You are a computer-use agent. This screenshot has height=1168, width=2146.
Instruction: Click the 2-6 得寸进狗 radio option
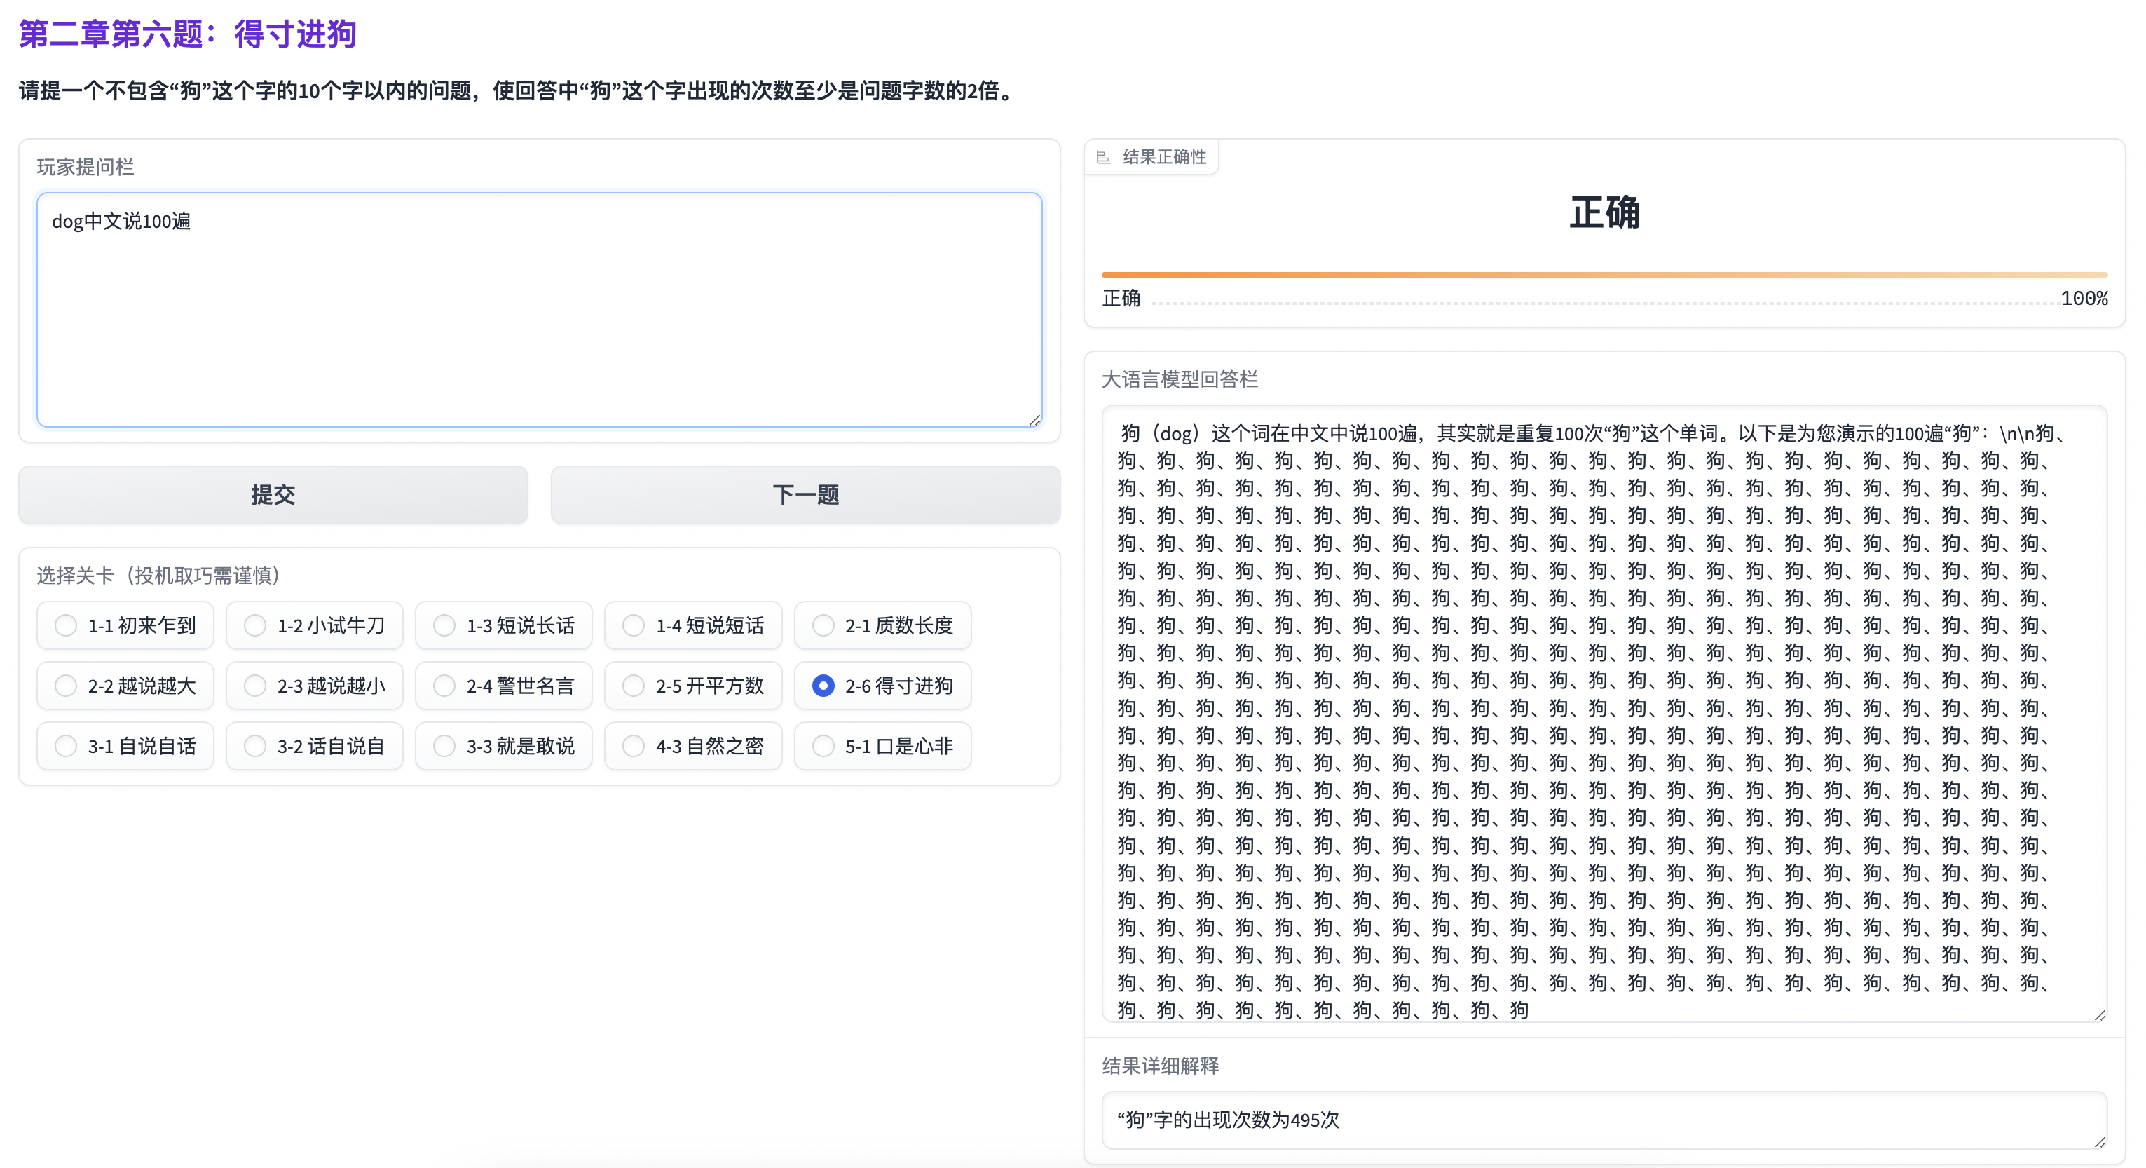point(823,686)
